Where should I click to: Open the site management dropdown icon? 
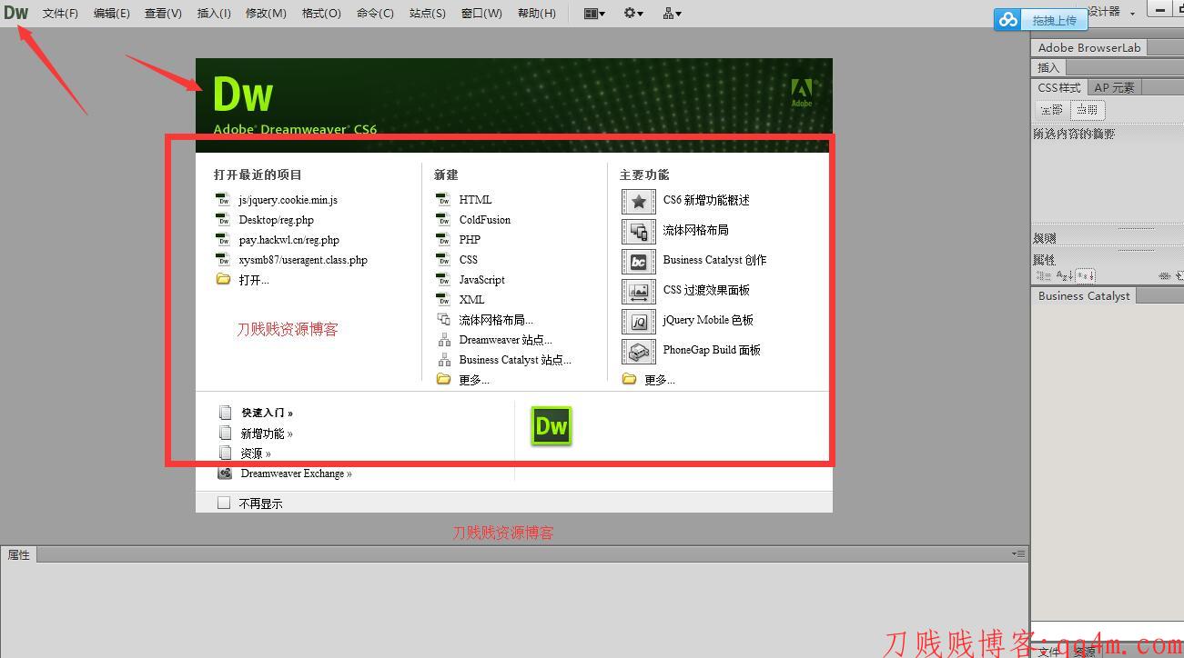[673, 13]
